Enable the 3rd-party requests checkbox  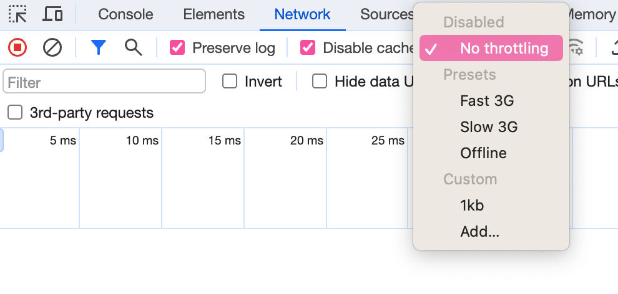coord(14,113)
